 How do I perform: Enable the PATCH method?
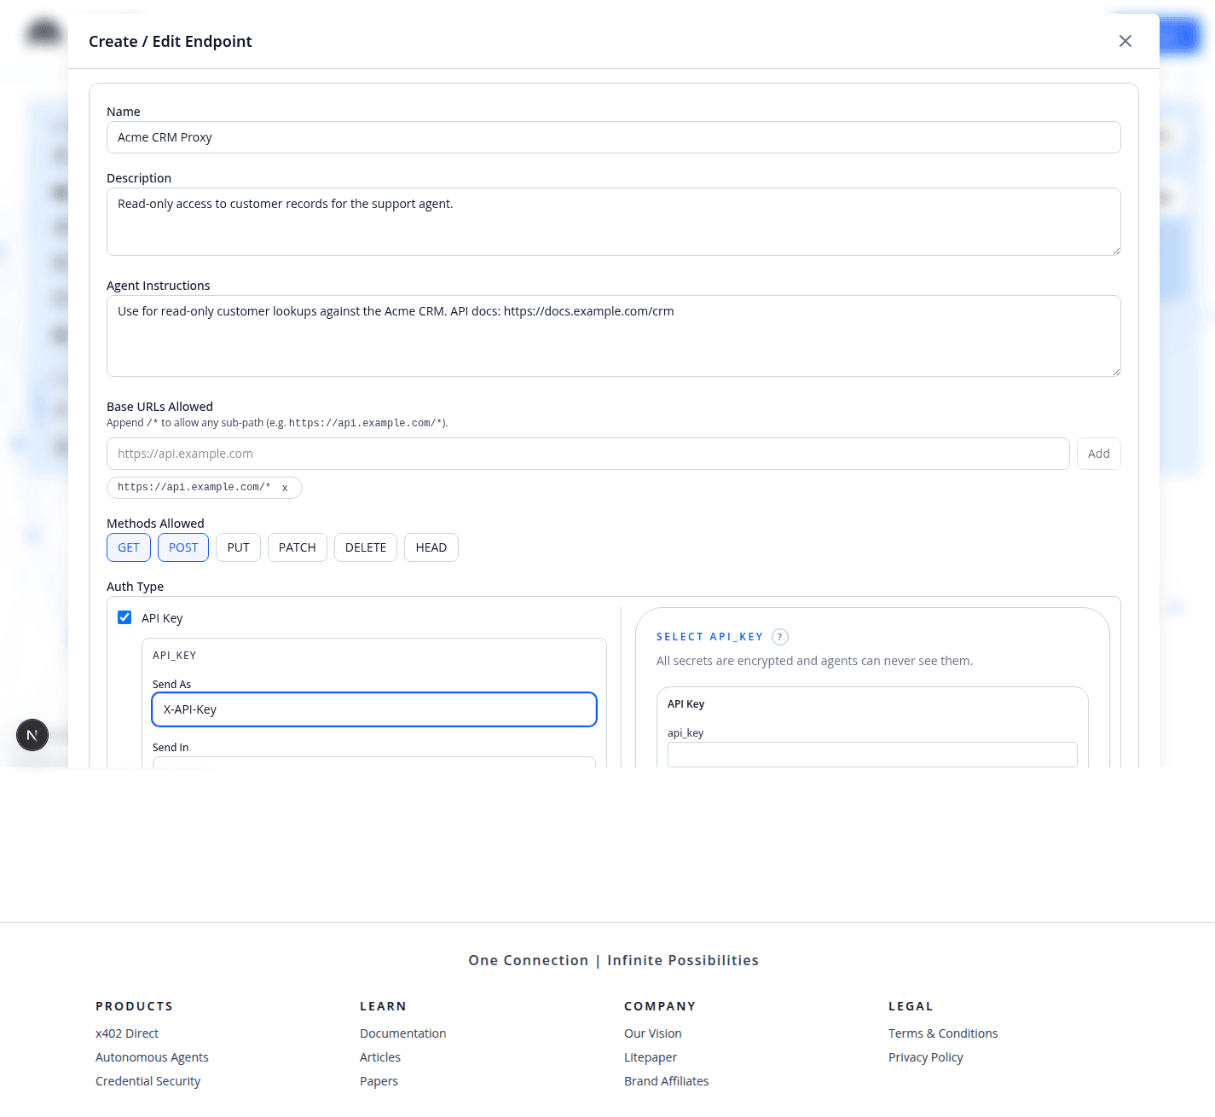pyautogui.click(x=297, y=547)
